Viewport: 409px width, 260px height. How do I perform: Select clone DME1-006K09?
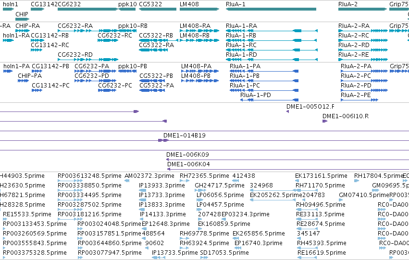pos(288,160)
